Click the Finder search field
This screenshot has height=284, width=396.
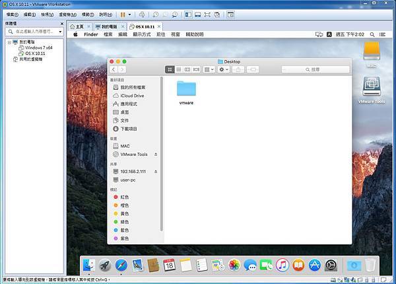point(315,69)
